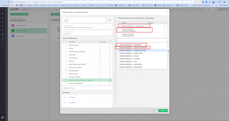This screenshot has height=121, width=229.
Task: Select the Демонстрационные задачи row
Action: tap(87, 64)
